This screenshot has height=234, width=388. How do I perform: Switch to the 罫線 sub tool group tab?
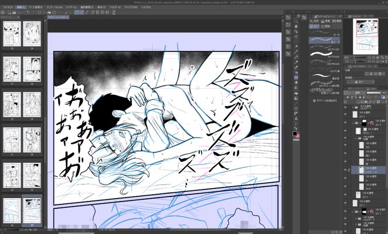pos(326,26)
